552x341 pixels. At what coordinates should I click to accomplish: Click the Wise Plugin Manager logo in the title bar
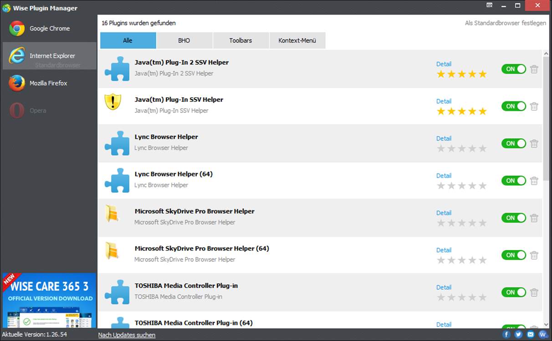click(x=6, y=8)
